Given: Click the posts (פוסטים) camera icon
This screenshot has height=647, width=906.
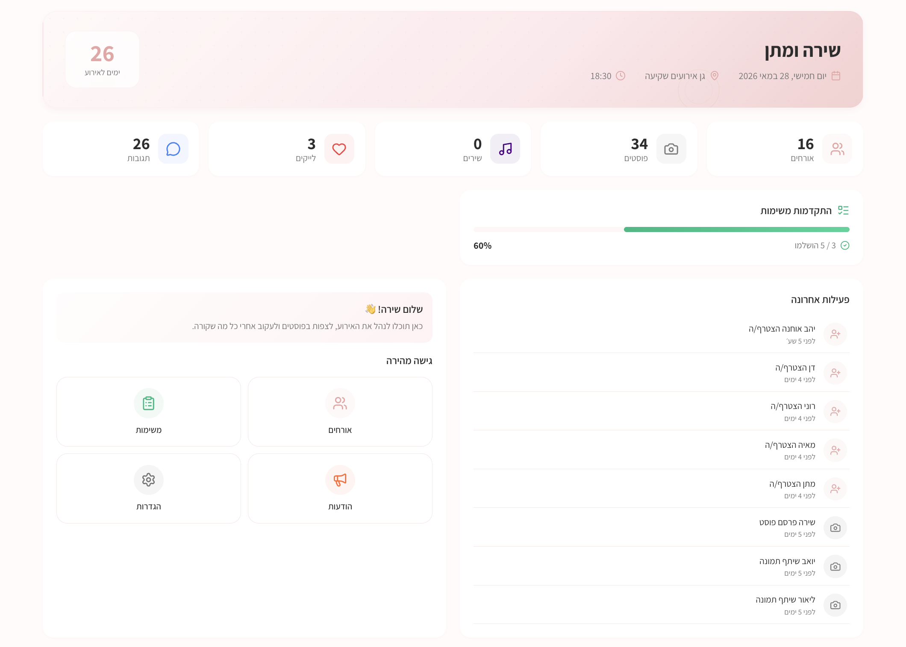Looking at the screenshot, I should point(671,149).
